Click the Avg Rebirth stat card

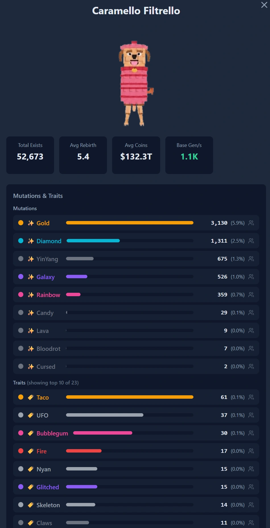click(83, 155)
